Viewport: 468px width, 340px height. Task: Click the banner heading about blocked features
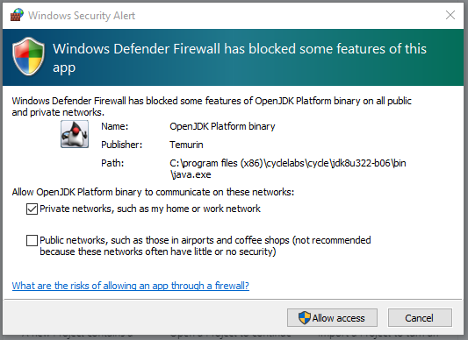click(x=240, y=58)
